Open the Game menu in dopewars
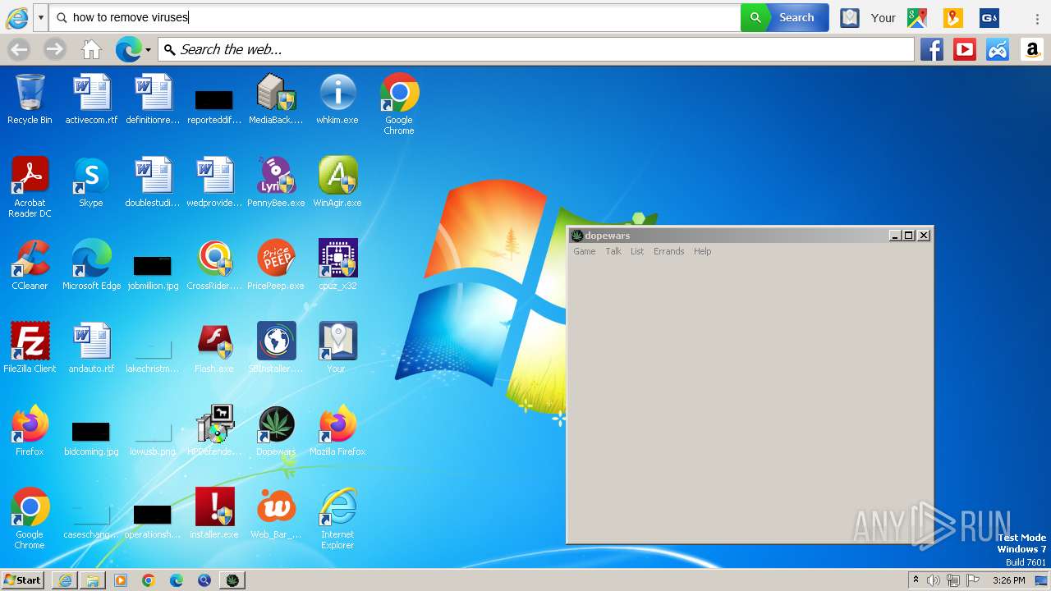The image size is (1051, 591). 584,251
